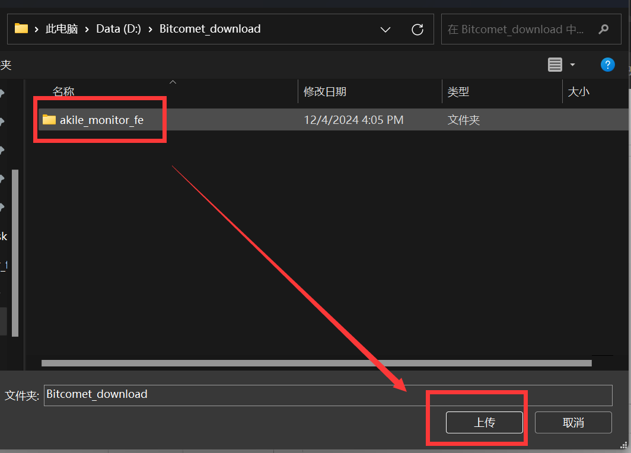
Task: Refresh the Bitcomet_download folder view
Action: [x=418, y=29]
